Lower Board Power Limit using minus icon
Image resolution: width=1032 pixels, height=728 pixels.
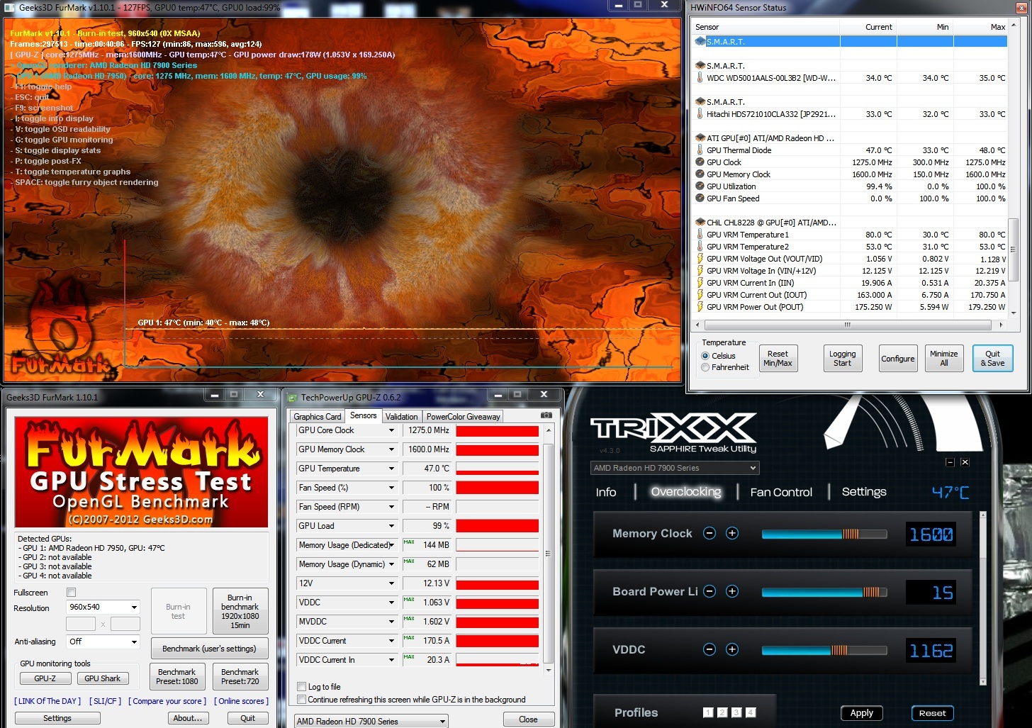tap(709, 591)
